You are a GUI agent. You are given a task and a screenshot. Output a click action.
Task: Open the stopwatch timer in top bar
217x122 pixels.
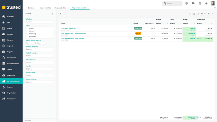click(187, 3)
